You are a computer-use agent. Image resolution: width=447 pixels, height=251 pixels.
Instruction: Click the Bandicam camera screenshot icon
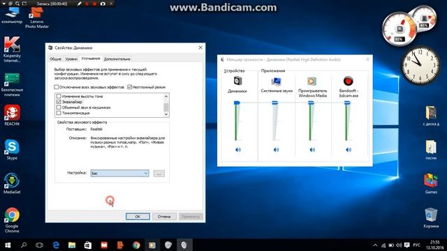tap(103, 3)
